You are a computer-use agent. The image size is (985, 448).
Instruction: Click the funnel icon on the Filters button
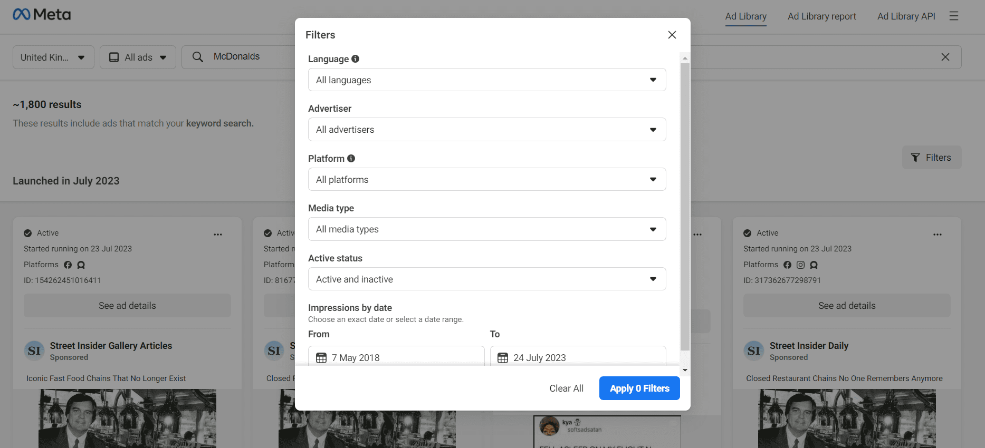[916, 157]
